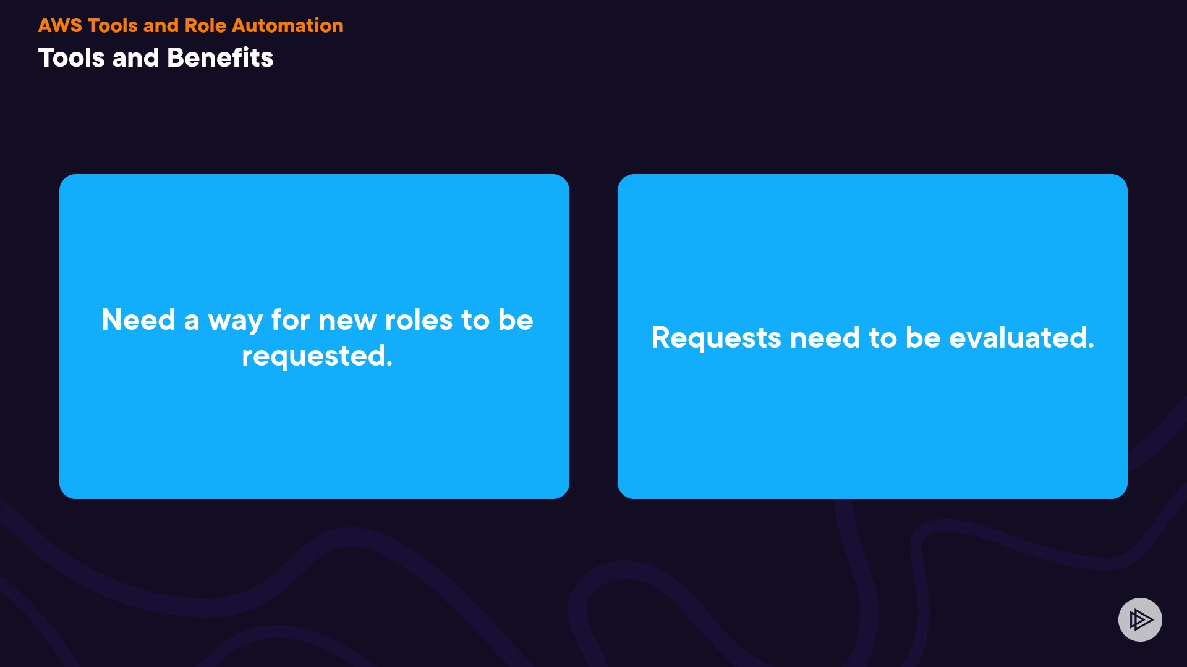1187x667 pixels.
Task: Click the word 'AWS' in the orange heading
Action: pyautogui.click(x=60, y=25)
